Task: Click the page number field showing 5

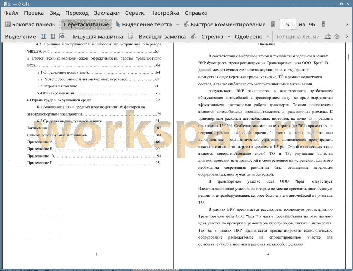Action: (287, 25)
